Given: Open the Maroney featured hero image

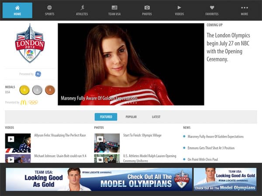Looking at the screenshot, I should click(x=131, y=64).
